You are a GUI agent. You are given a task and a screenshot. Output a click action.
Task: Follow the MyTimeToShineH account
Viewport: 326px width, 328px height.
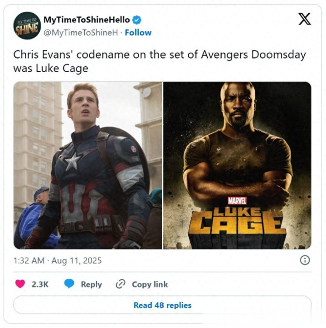tap(138, 33)
